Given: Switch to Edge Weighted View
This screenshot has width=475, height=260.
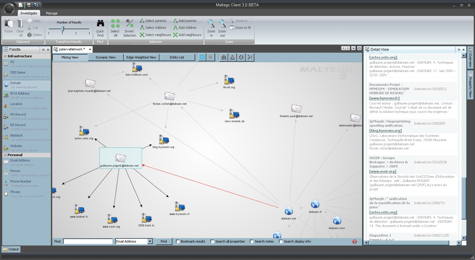Looking at the screenshot, I should [x=141, y=57].
